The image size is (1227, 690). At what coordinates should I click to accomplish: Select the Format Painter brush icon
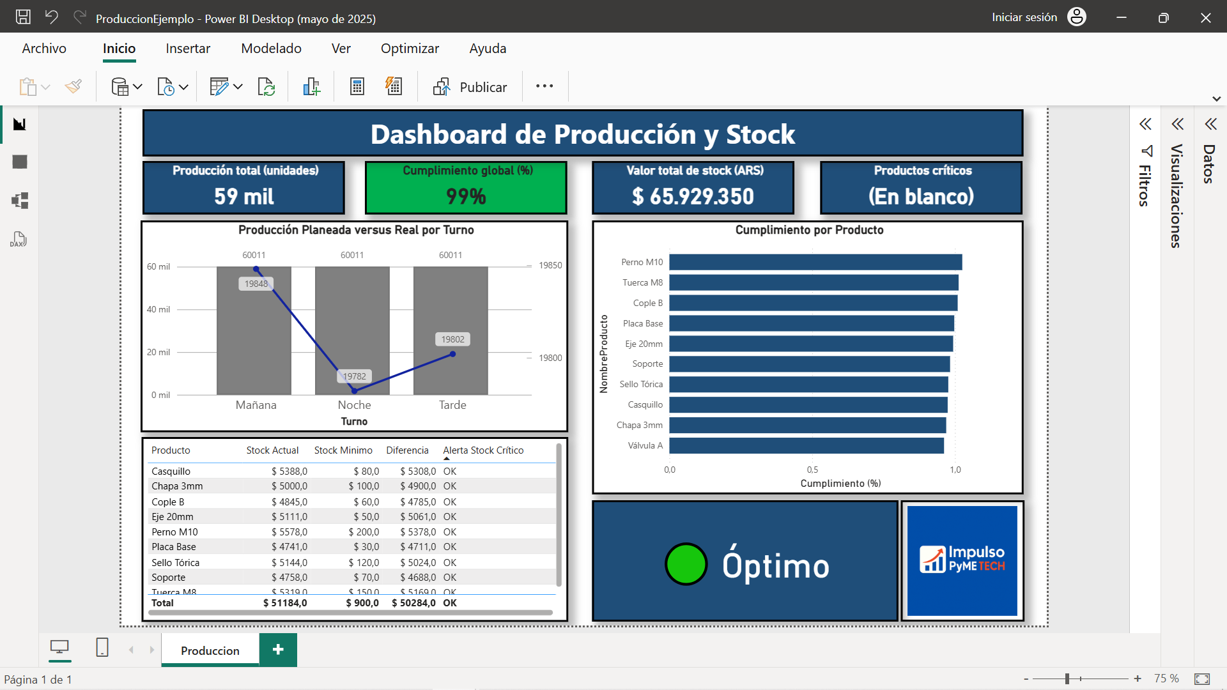click(x=73, y=87)
